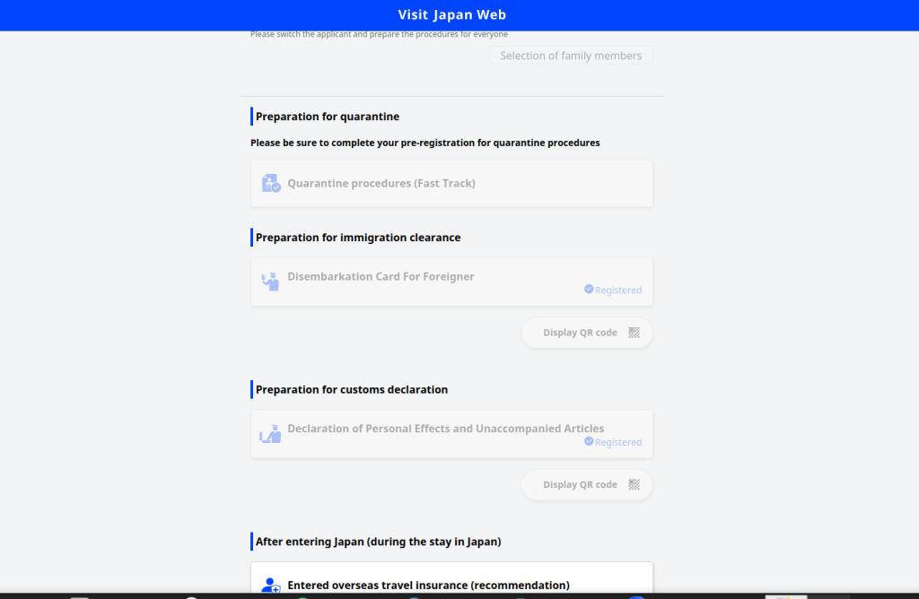This screenshot has width=919, height=599.
Task: Open Disembarkation Card For Foreigner
Action: [381, 277]
